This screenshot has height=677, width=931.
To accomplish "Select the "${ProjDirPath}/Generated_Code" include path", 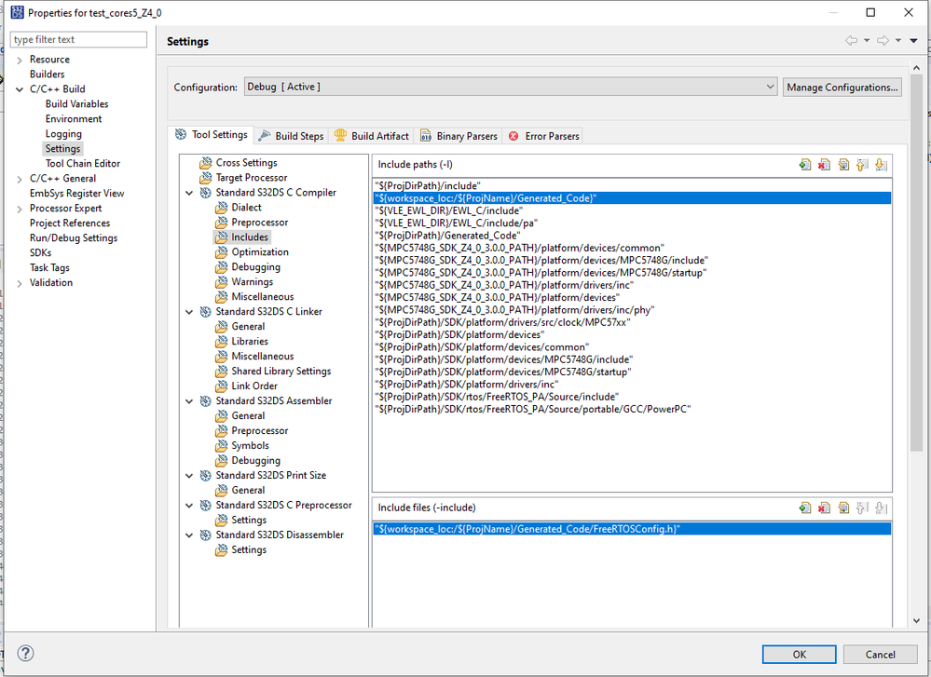I will pos(633,236).
